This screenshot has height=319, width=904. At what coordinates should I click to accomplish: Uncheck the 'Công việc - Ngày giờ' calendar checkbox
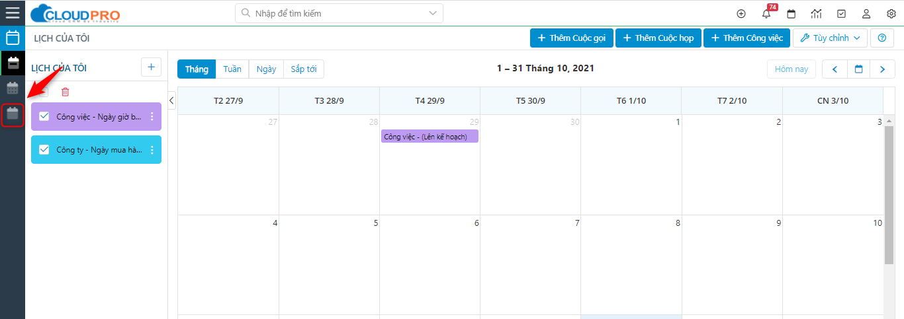(x=44, y=116)
